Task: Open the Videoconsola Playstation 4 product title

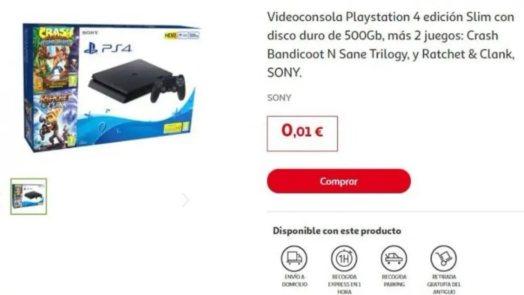Action: (x=391, y=45)
